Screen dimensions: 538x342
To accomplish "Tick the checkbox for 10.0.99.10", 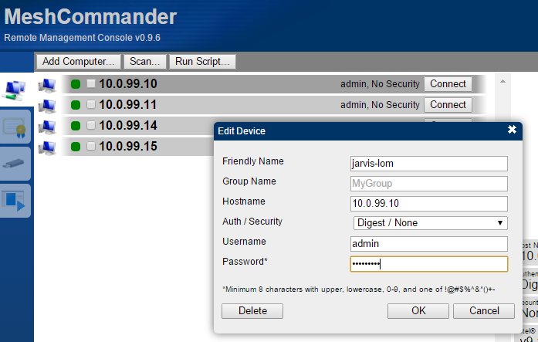I will [x=91, y=83].
